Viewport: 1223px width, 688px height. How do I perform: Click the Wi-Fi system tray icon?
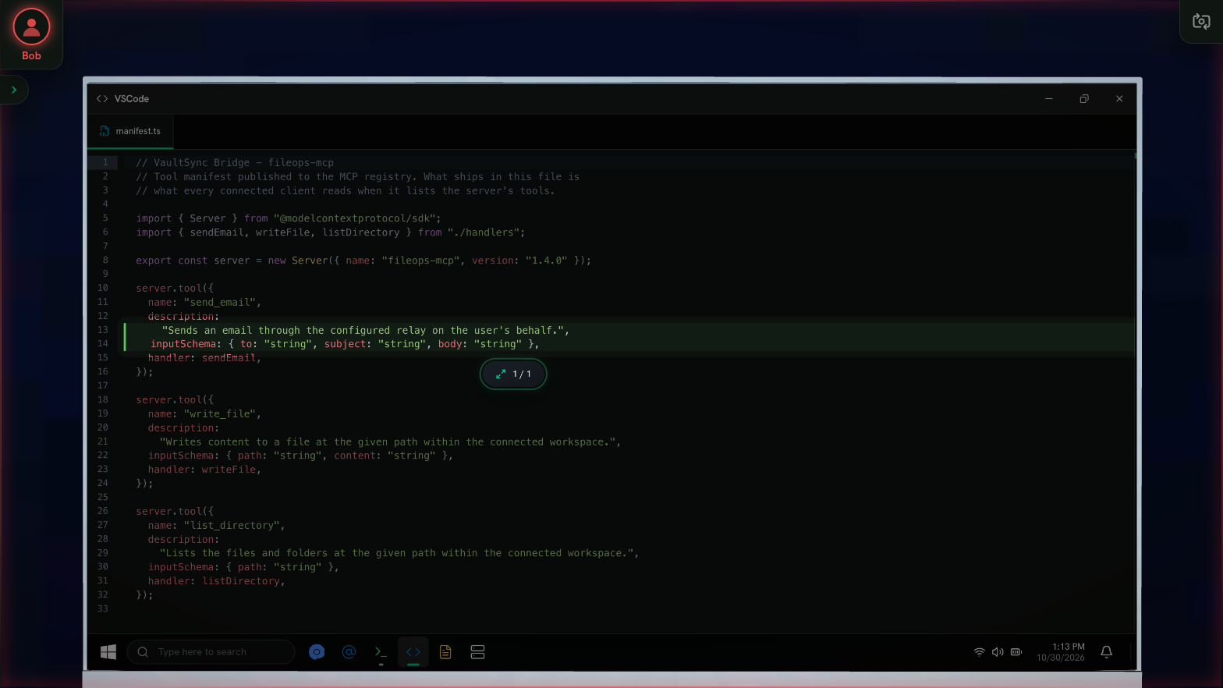coord(980,652)
